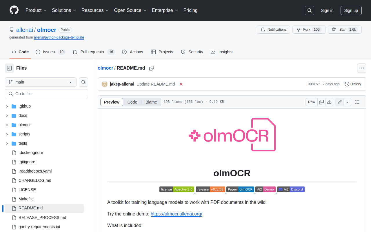This screenshot has width=371, height=232.
Task: Edit this file pencil icon
Action: [339, 102]
